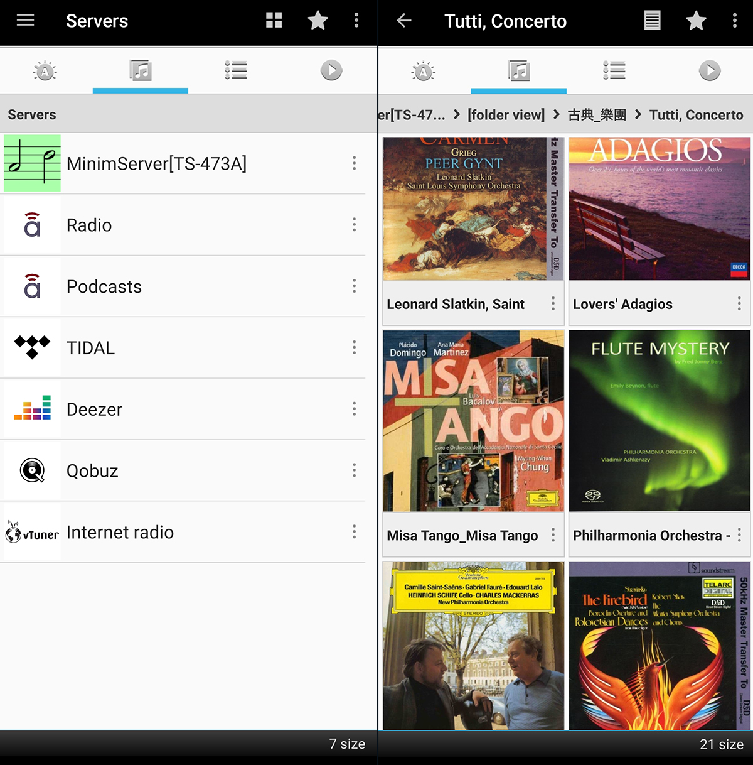Open the Adagios album cover

(660, 209)
